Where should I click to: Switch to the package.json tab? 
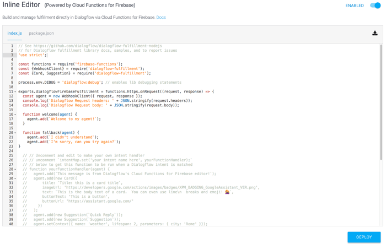[41, 34]
